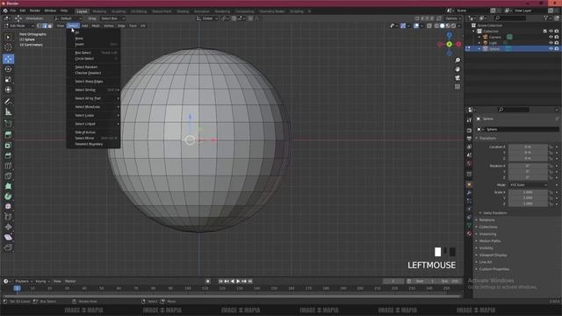562x316 pixels.
Task: Click the Location X value field
Action: (x=528, y=147)
